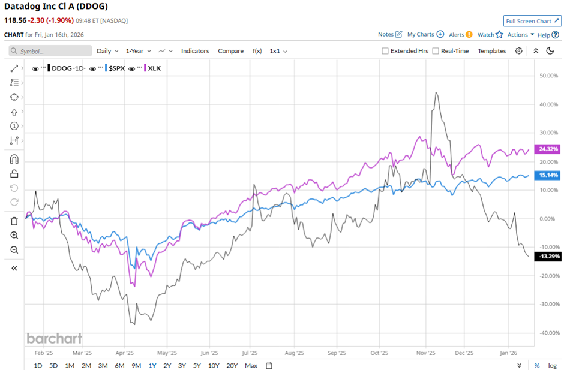This screenshot has width=564, height=370.
Task: Select the 20Y time range
Action: coord(232,366)
